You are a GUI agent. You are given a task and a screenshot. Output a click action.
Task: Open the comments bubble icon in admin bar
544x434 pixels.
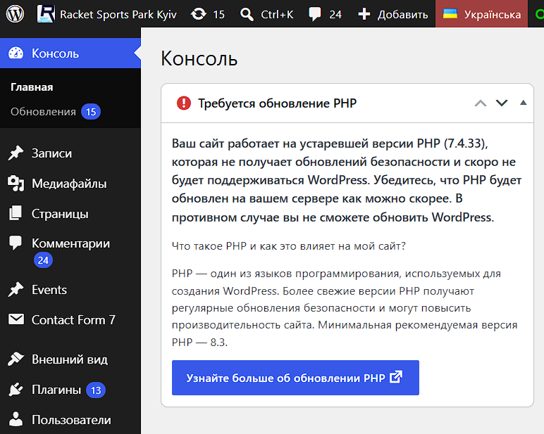pyautogui.click(x=315, y=14)
